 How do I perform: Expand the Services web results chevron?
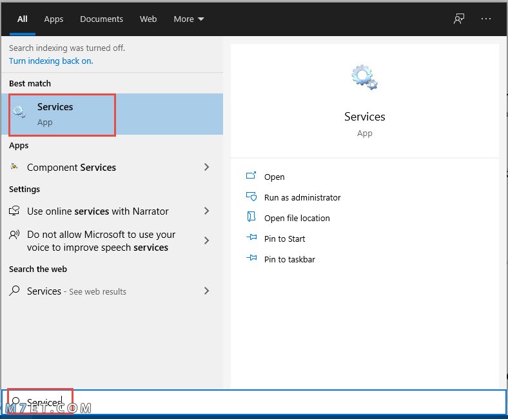coord(206,291)
